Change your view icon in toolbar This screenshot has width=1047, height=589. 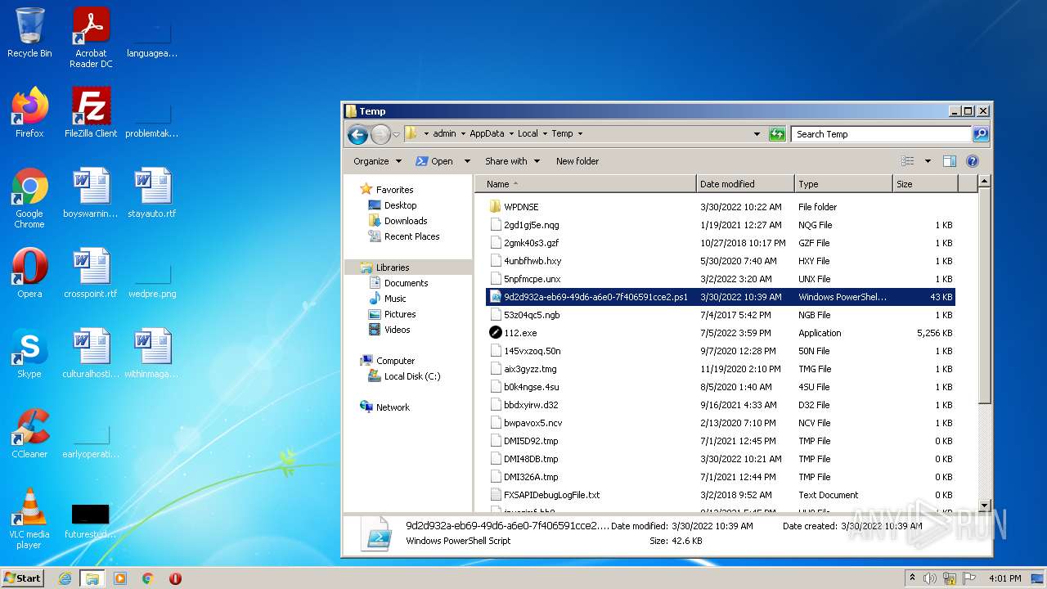907,161
